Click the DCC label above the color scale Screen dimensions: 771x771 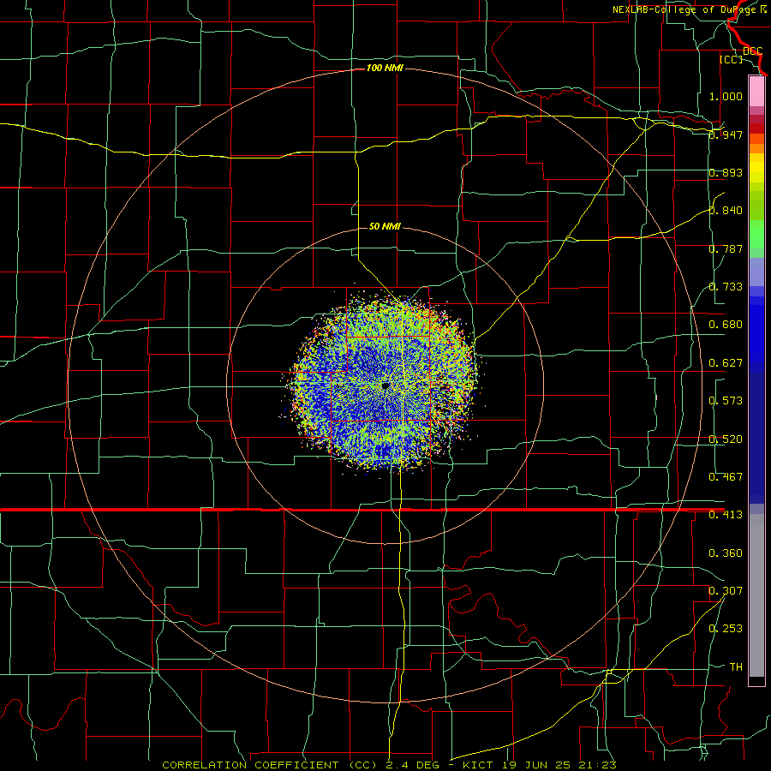753,51
